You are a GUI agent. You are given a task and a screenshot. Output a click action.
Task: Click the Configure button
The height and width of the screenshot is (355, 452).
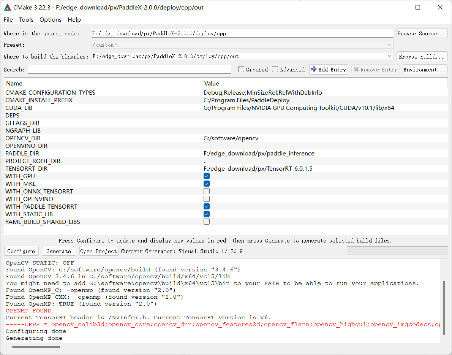coord(21,251)
